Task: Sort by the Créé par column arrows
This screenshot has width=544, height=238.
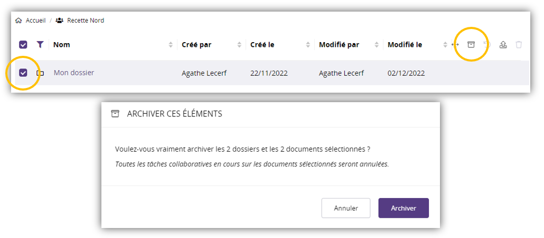Action: [x=239, y=45]
